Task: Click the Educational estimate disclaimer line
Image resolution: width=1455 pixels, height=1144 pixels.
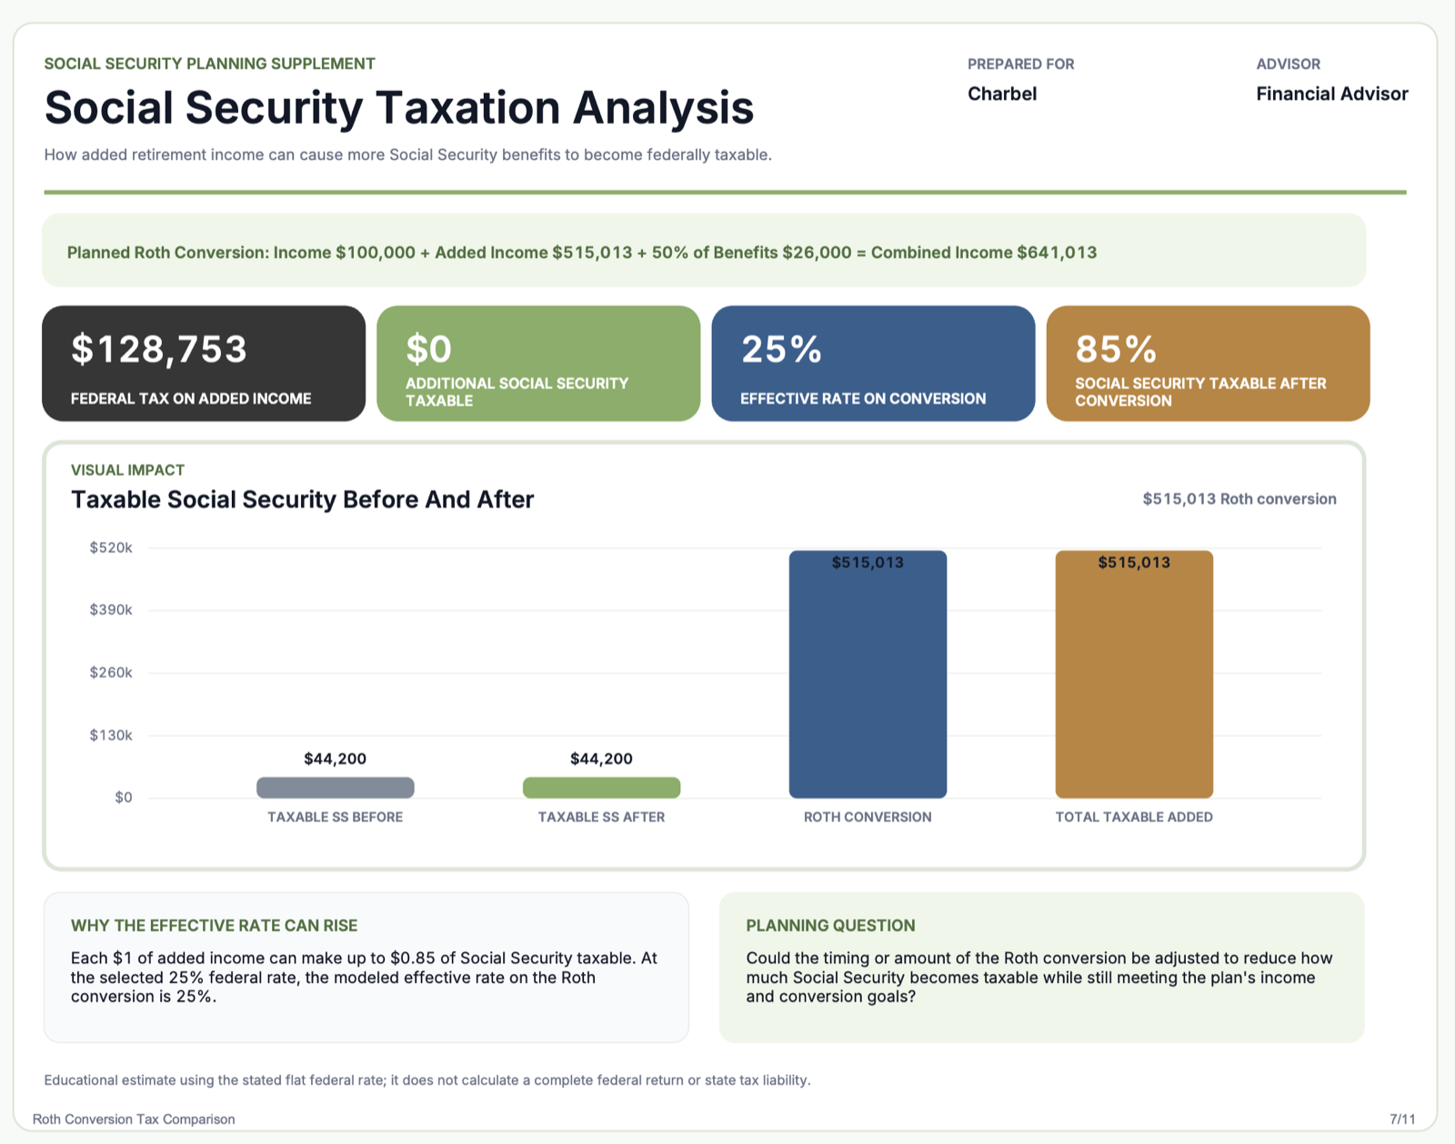Action: pos(427,1080)
